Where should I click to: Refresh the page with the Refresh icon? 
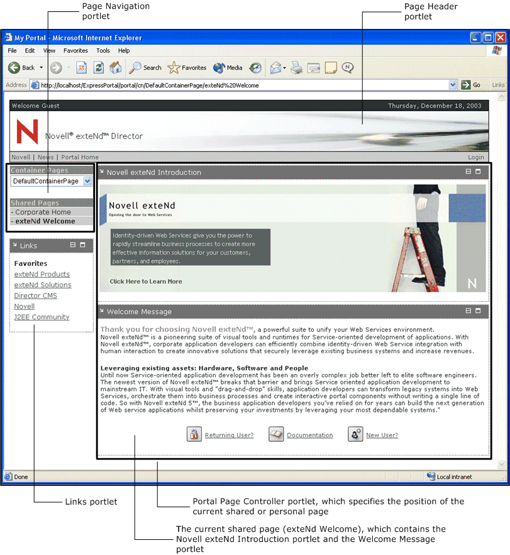[97, 67]
